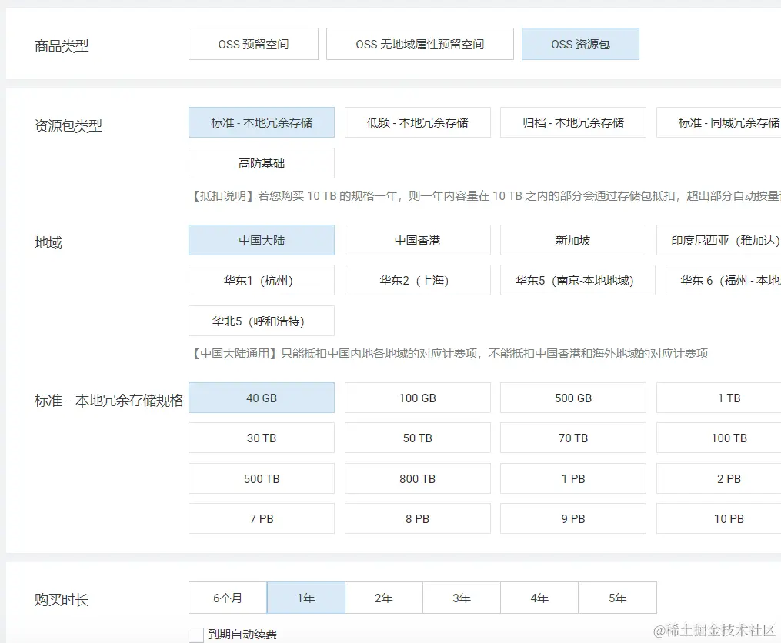Choose 7 PB storage size
The height and width of the screenshot is (643, 781).
pos(262,518)
